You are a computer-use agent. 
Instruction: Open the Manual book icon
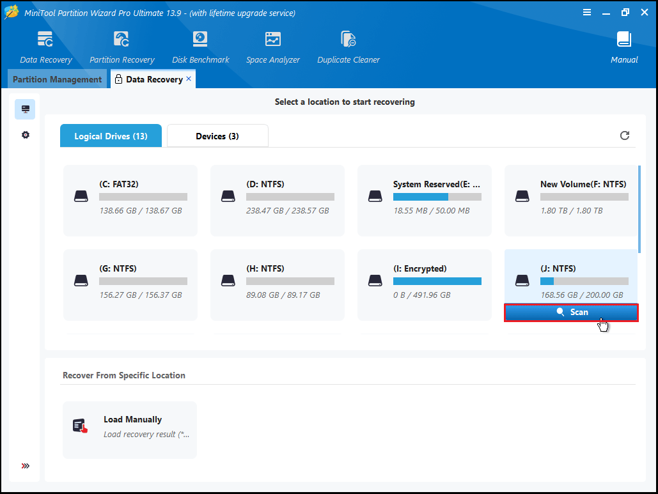tap(624, 39)
